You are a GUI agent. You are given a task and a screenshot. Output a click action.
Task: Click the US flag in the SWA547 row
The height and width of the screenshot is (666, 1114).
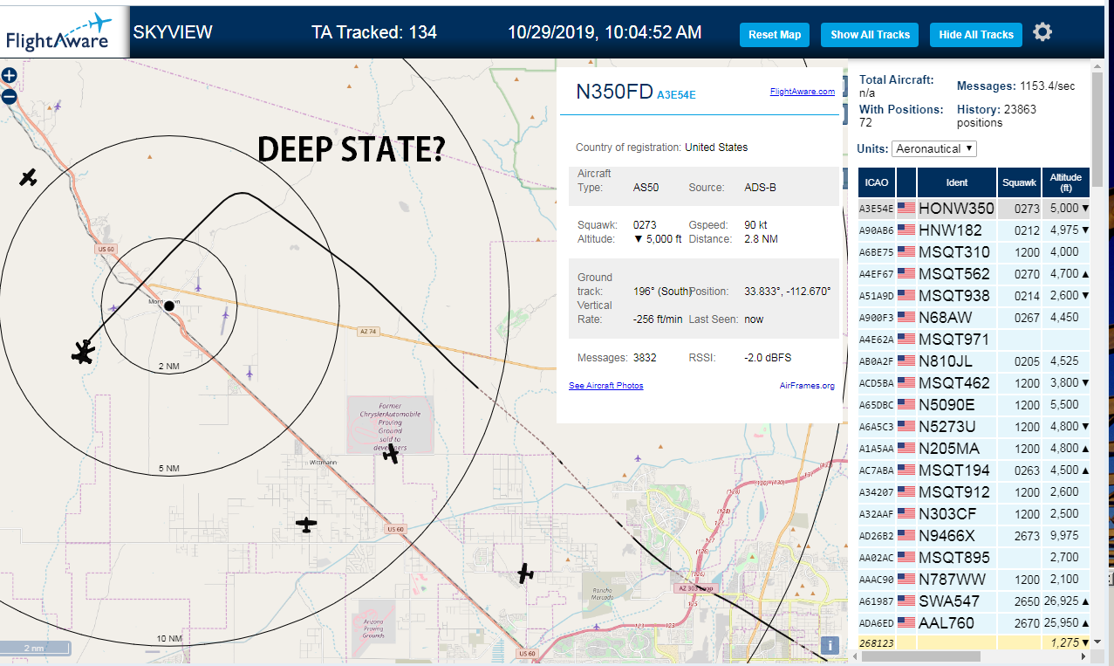pyautogui.click(x=906, y=601)
